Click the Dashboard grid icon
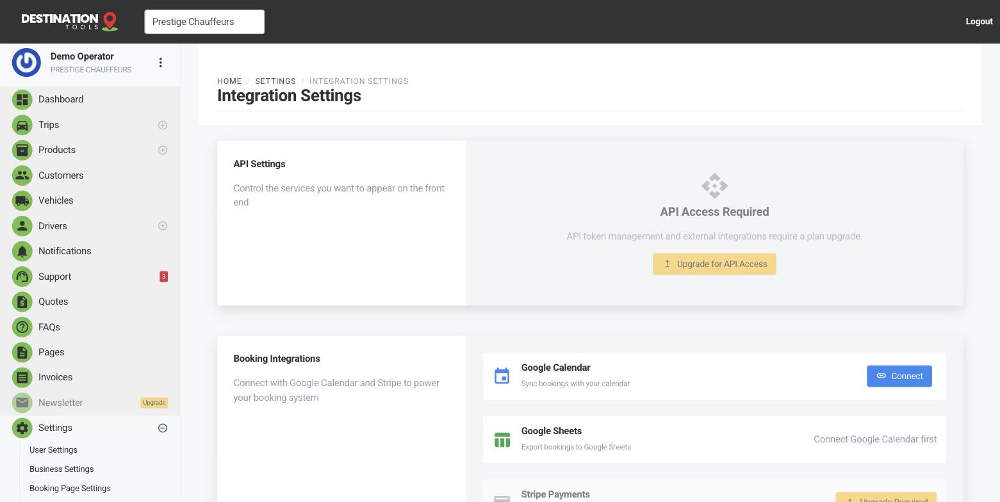Screen dimensions: 1000x502 (x=22, y=99)
